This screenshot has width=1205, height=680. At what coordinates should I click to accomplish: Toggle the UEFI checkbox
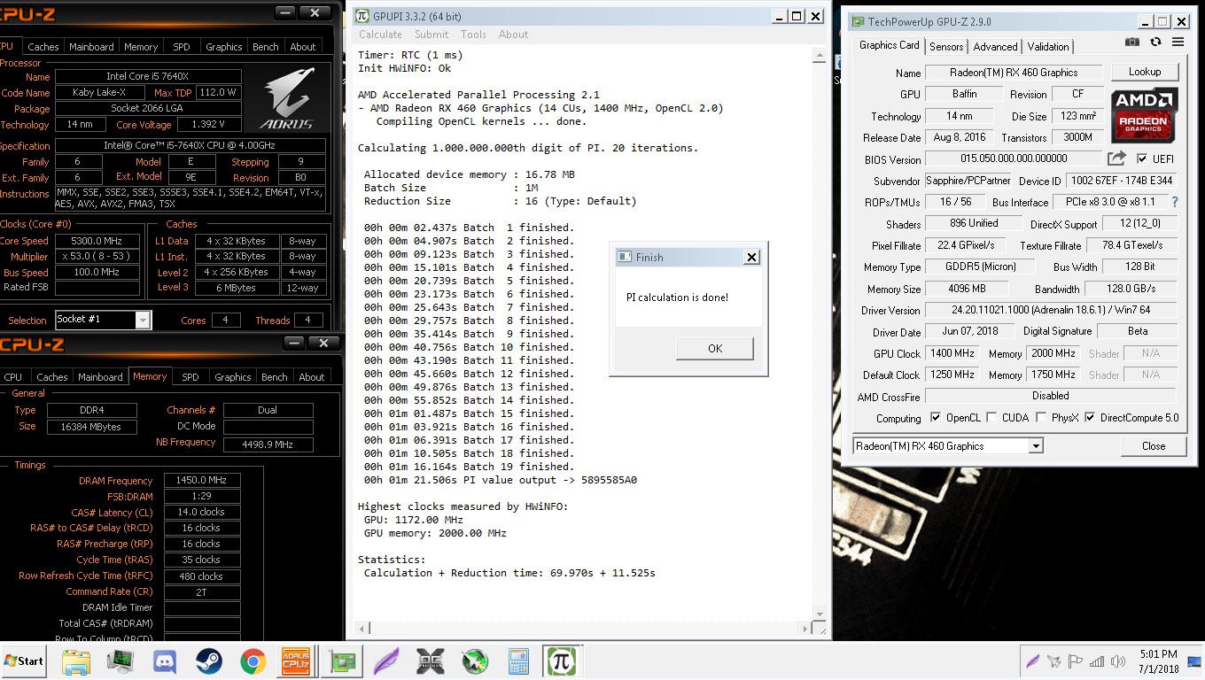[1142, 158]
